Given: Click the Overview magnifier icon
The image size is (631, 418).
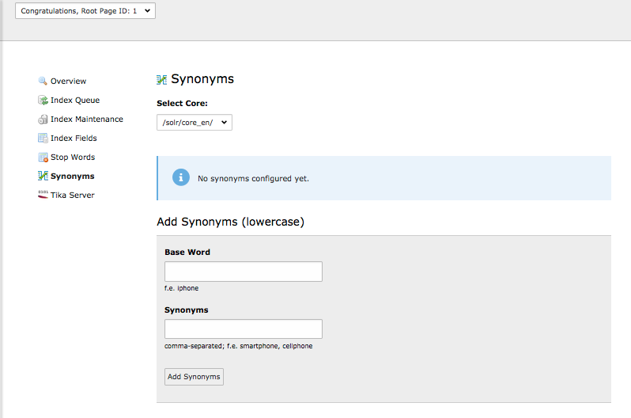Looking at the screenshot, I should (43, 81).
